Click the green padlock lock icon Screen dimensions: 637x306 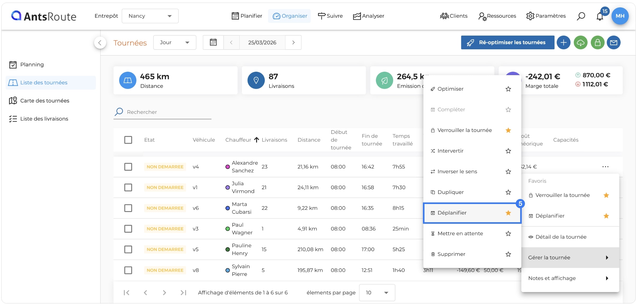[598, 42]
